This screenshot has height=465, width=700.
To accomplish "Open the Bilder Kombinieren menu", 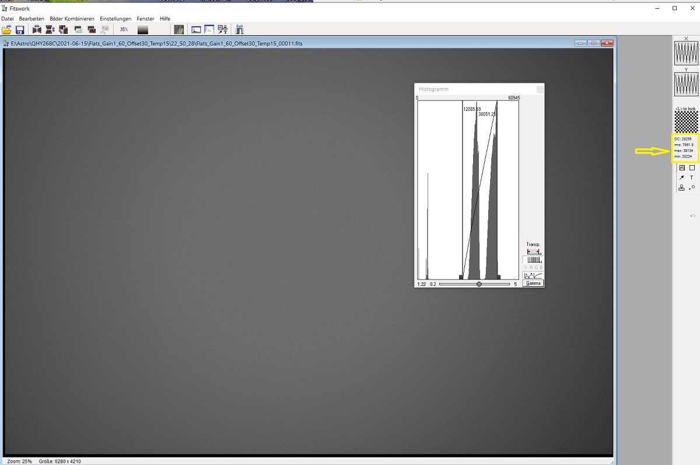I will coord(72,19).
